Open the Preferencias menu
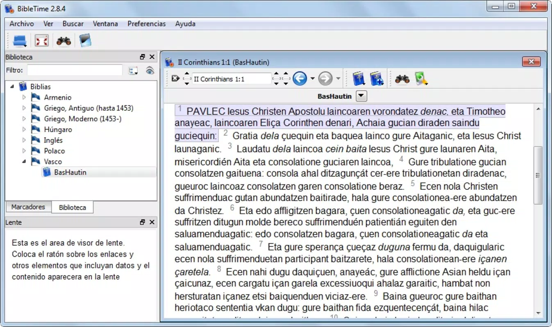Image resolution: width=552 pixels, height=327 pixels. [x=147, y=24]
